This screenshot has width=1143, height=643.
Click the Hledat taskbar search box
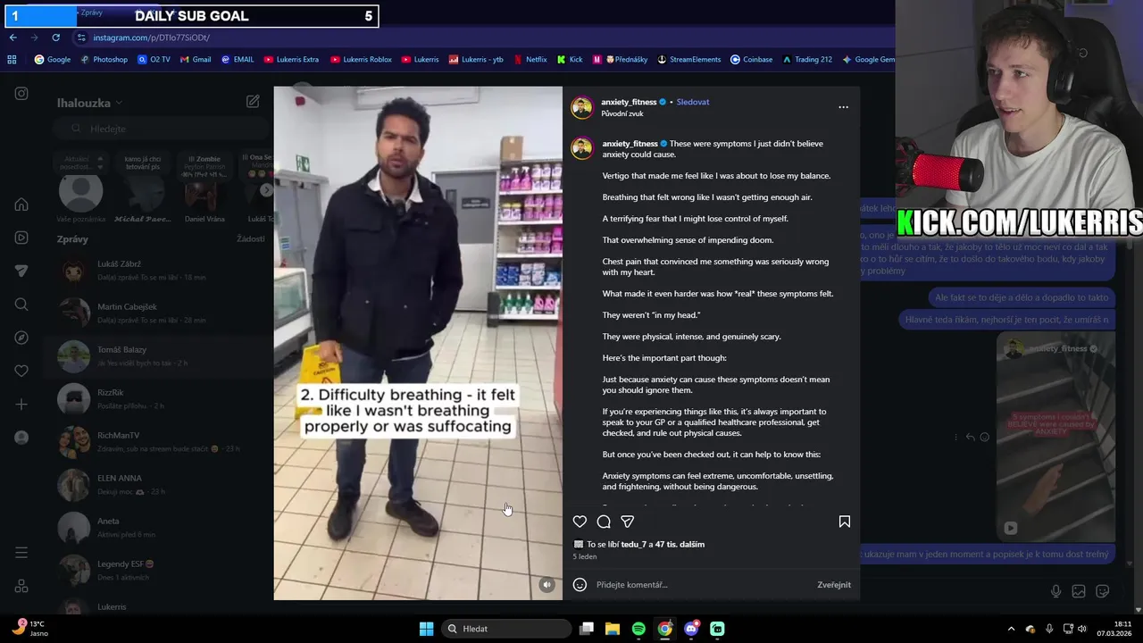click(x=505, y=629)
